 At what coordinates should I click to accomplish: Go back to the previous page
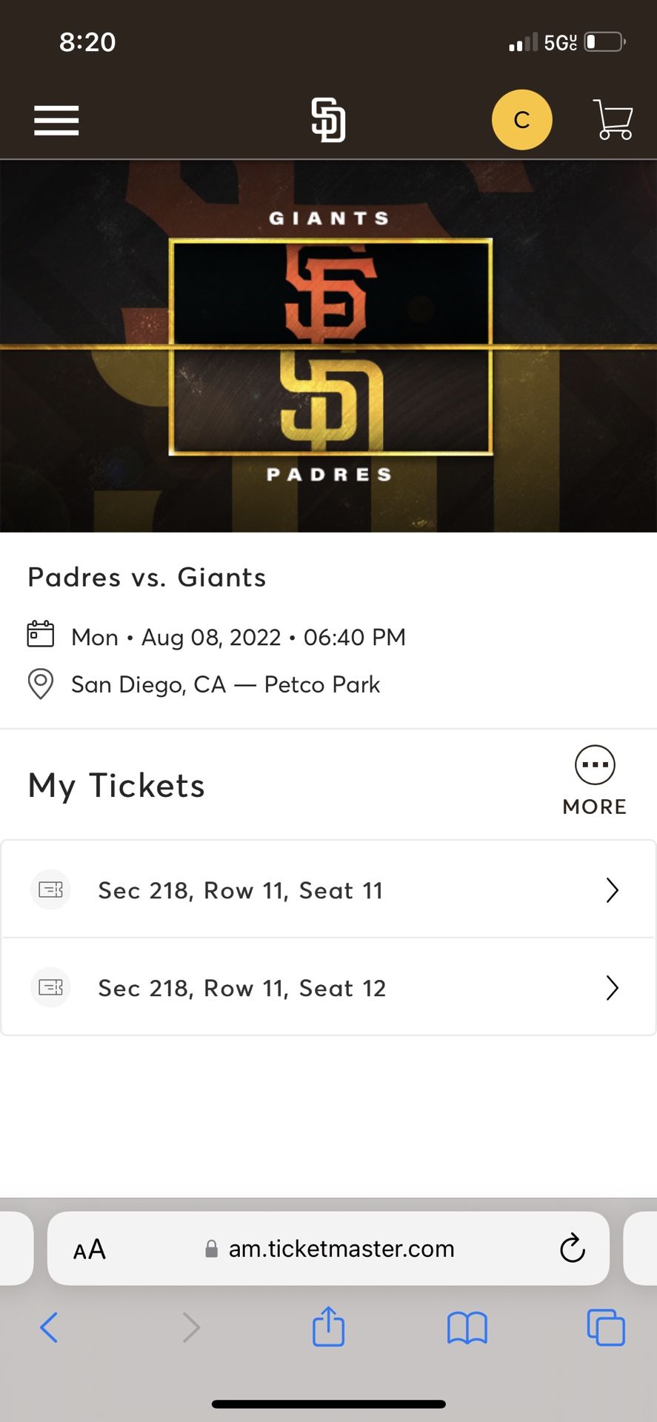(49, 1327)
